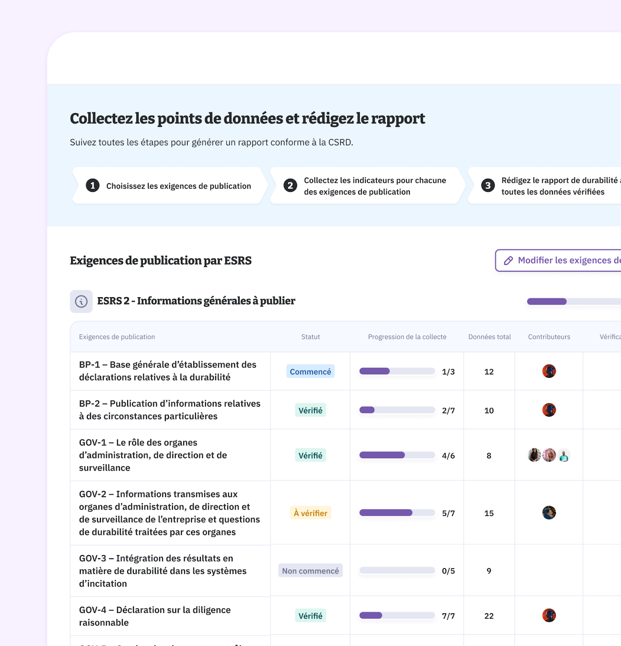
Task: Click data total 8 in GOV-1 row
Action: click(489, 456)
